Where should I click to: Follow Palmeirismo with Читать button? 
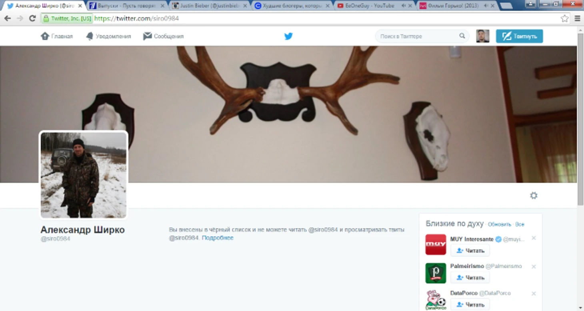[x=470, y=277]
